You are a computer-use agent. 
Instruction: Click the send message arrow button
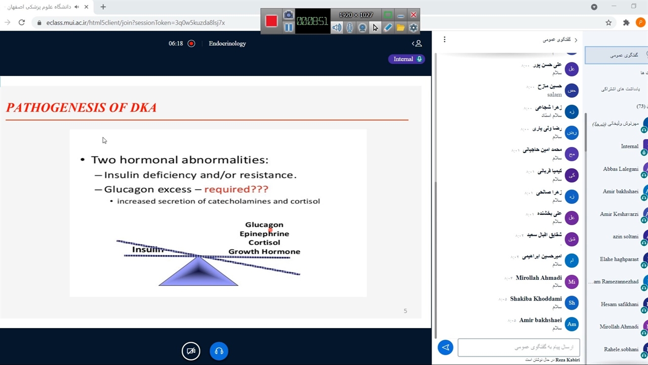445,347
